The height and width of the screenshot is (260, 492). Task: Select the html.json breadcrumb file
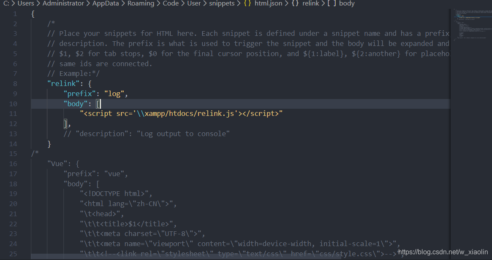pyautogui.click(x=268, y=3)
